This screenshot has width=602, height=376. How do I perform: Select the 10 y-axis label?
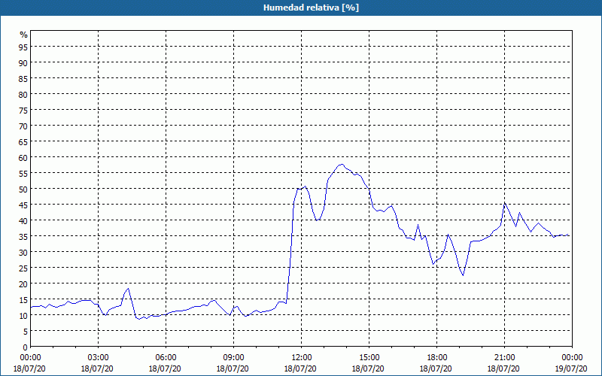(23, 316)
